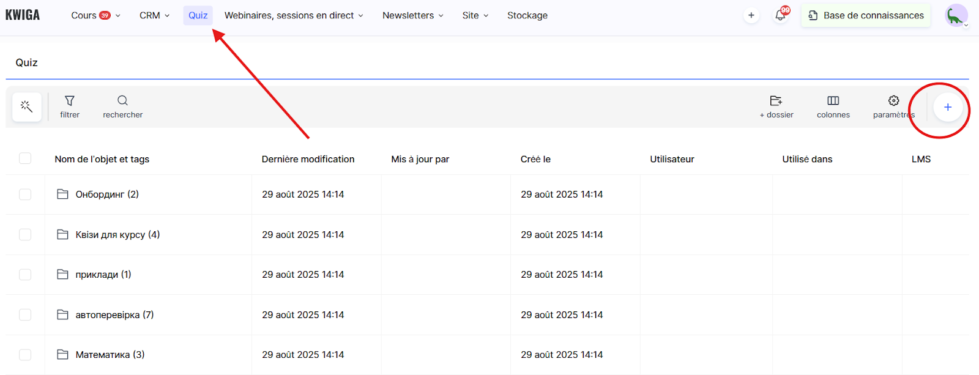This screenshot has width=979, height=375.
Task: Open the colonnes column settings
Action: (833, 106)
